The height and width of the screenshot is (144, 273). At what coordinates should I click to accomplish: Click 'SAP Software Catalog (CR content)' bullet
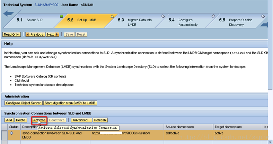(40, 76)
